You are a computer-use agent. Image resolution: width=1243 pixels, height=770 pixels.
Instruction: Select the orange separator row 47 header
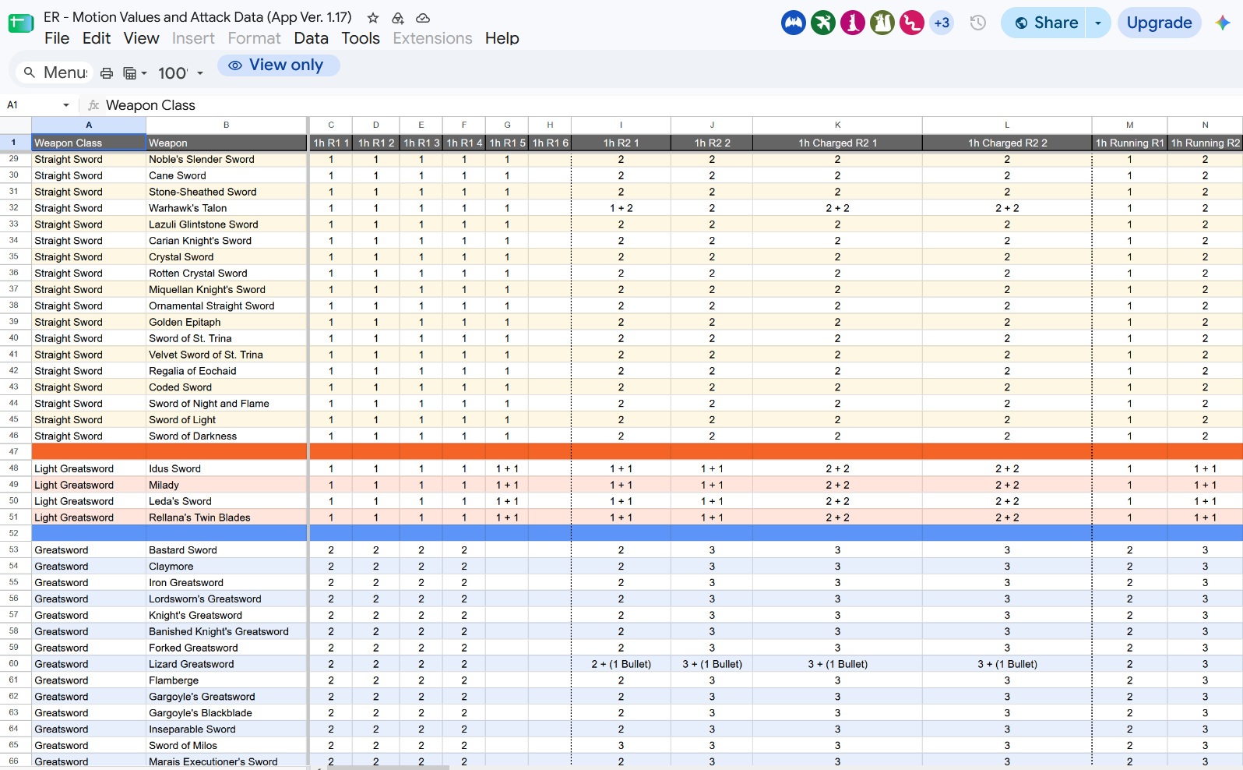coord(14,452)
